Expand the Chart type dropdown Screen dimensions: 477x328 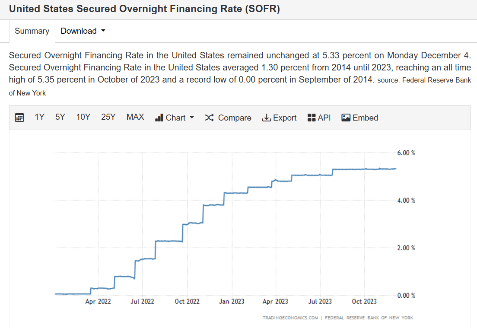174,117
